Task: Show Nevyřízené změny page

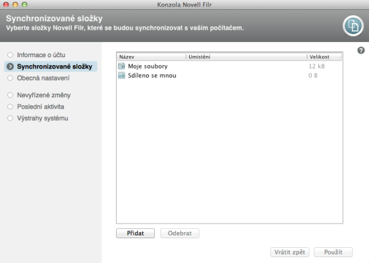Action: click(43, 95)
